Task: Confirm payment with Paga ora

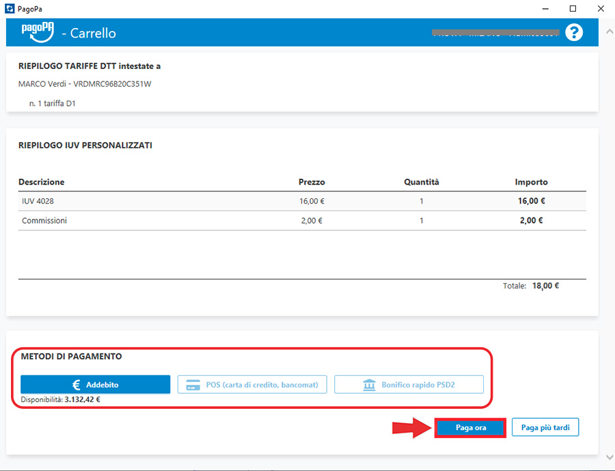Action: pyautogui.click(x=470, y=427)
